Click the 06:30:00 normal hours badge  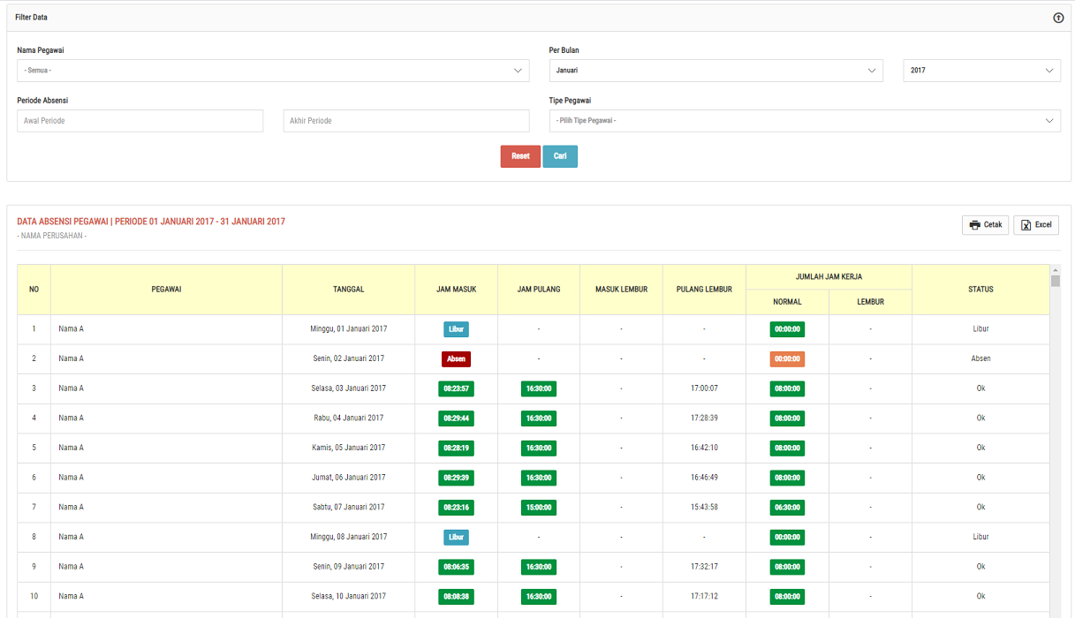[786, 508]
